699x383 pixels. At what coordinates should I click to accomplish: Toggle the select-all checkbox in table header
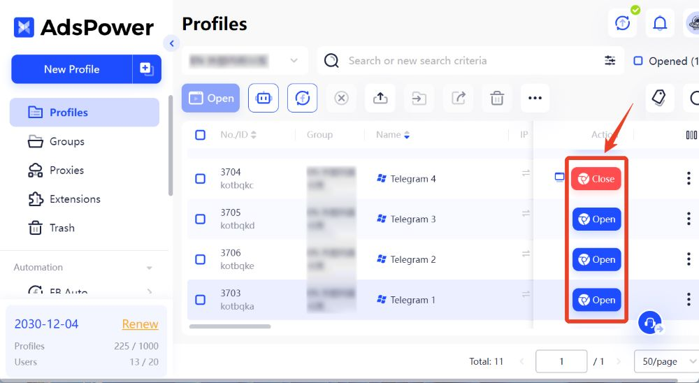[x=200, y=135]
